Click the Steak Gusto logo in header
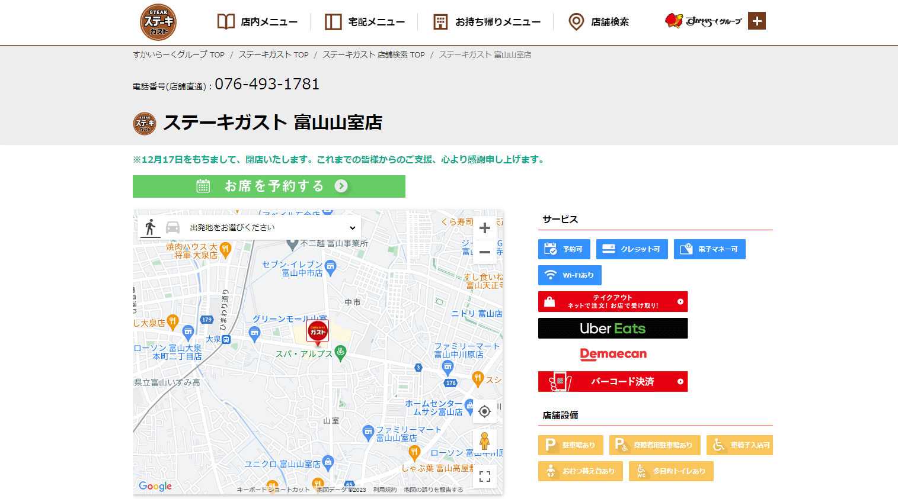This screenshot has width=898, height=499. tap(158, 22)
